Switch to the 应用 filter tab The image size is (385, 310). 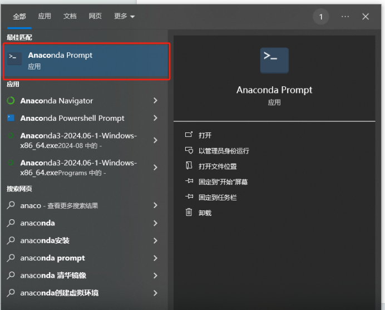click(45, 16)
